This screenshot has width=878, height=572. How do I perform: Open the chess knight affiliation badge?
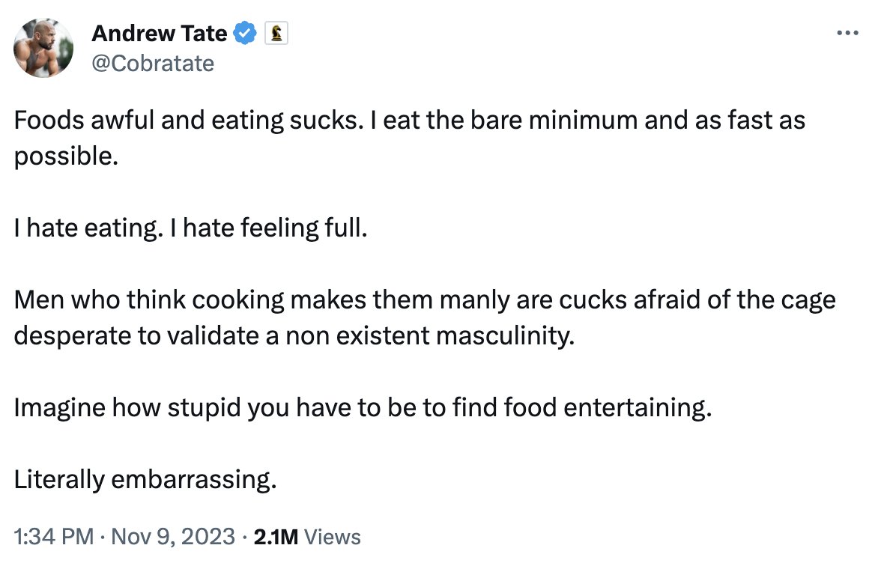pyautogui.click(x=276, y=34)
